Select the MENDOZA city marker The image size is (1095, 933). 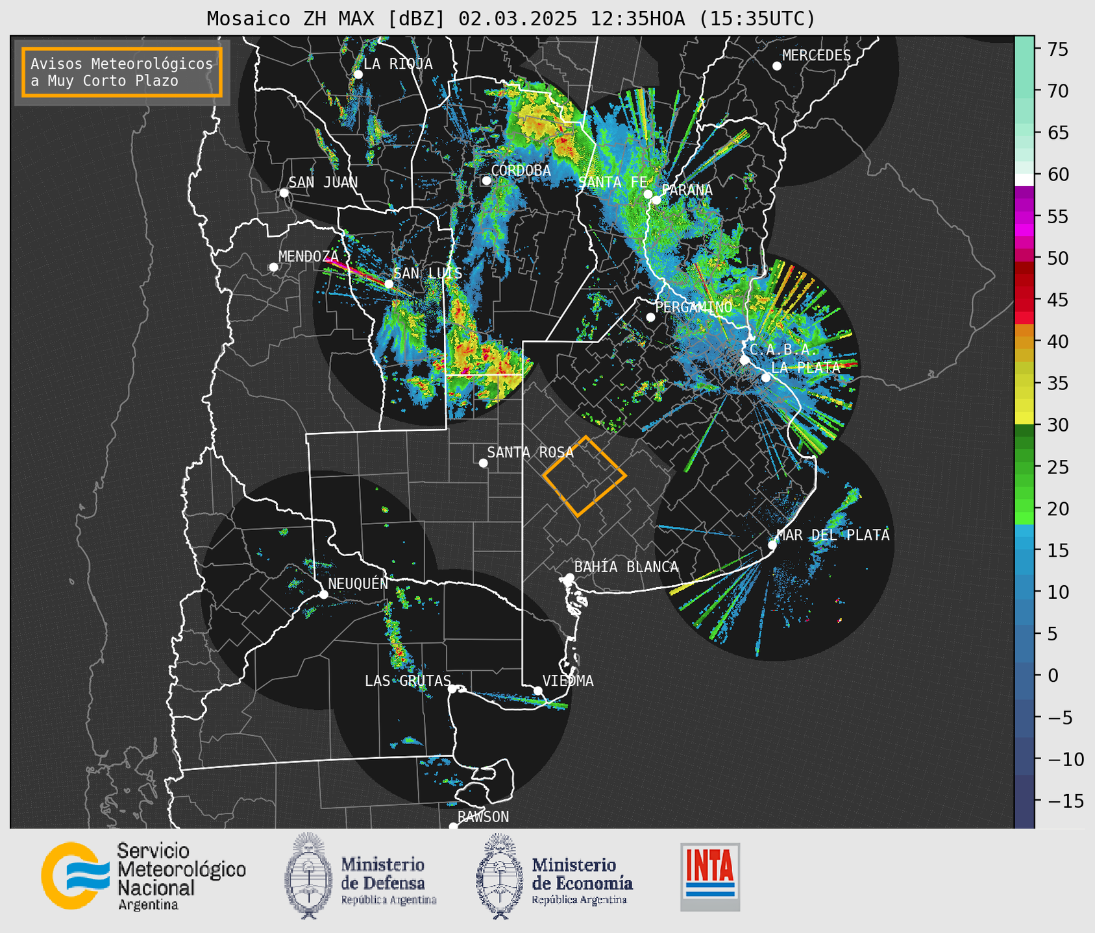pyautogui.click(x=273, y=267)
